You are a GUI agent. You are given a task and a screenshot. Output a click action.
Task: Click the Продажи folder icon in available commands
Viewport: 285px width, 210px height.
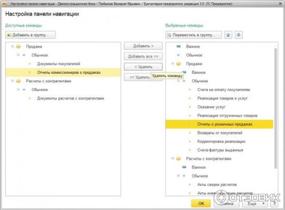[18, 47]
